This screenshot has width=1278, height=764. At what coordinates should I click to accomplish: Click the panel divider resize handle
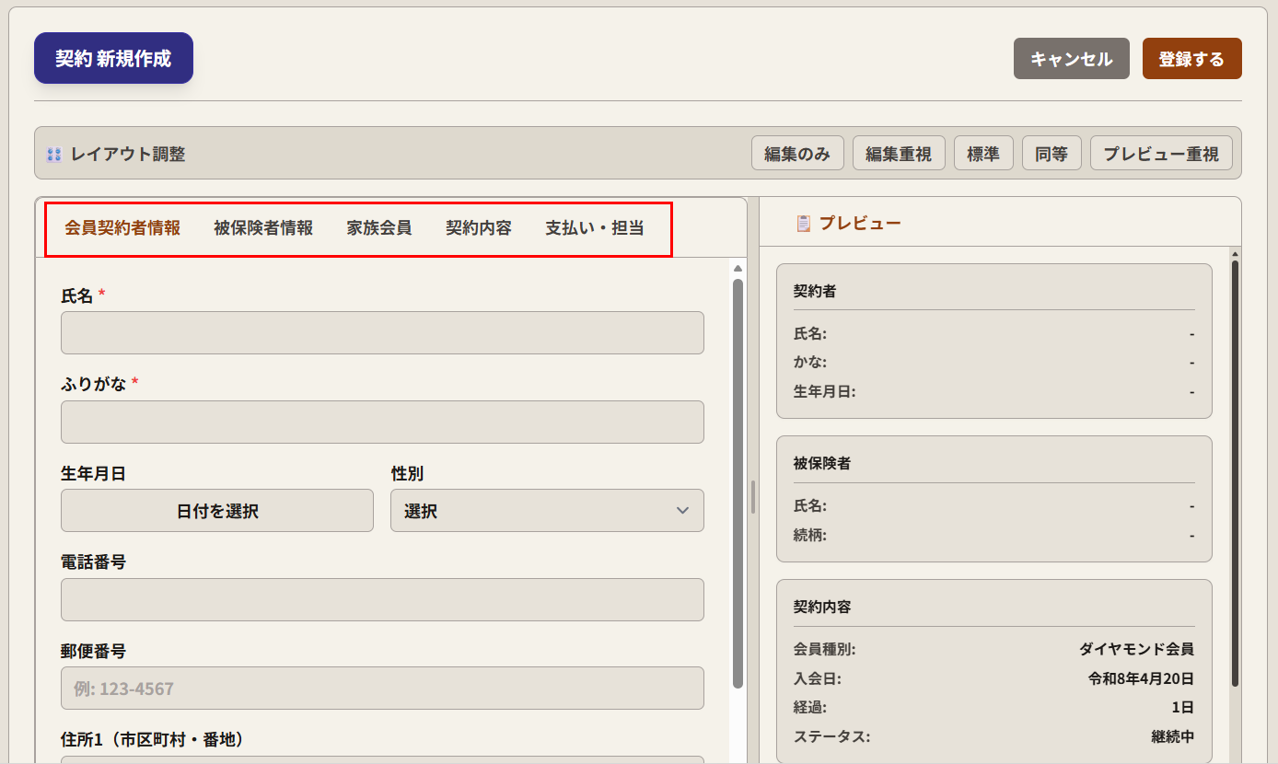pyautogui.click(x=753, y=497)
